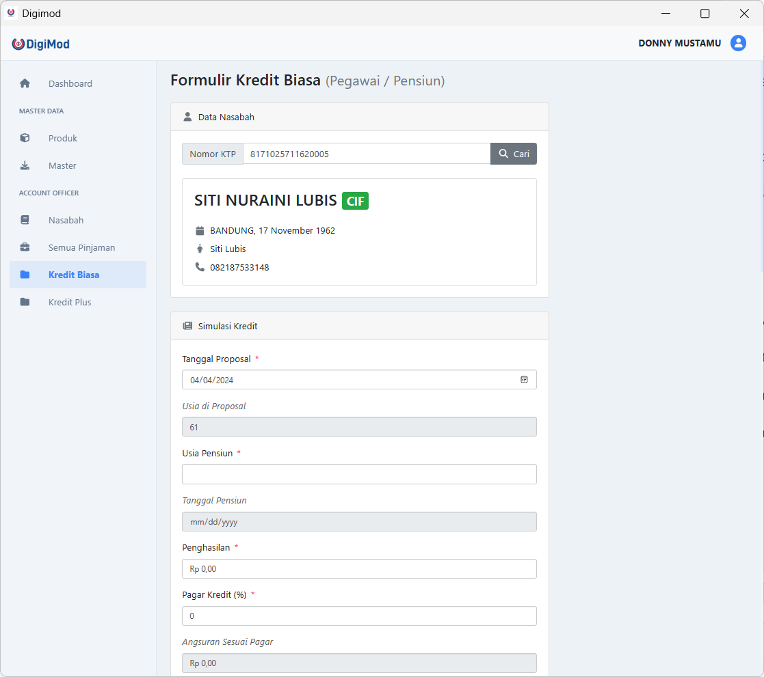Click the DONNY MUSTAMU username
Image resolution: width=764 pixels, height=677 pixels.
(x=679, y=43)
